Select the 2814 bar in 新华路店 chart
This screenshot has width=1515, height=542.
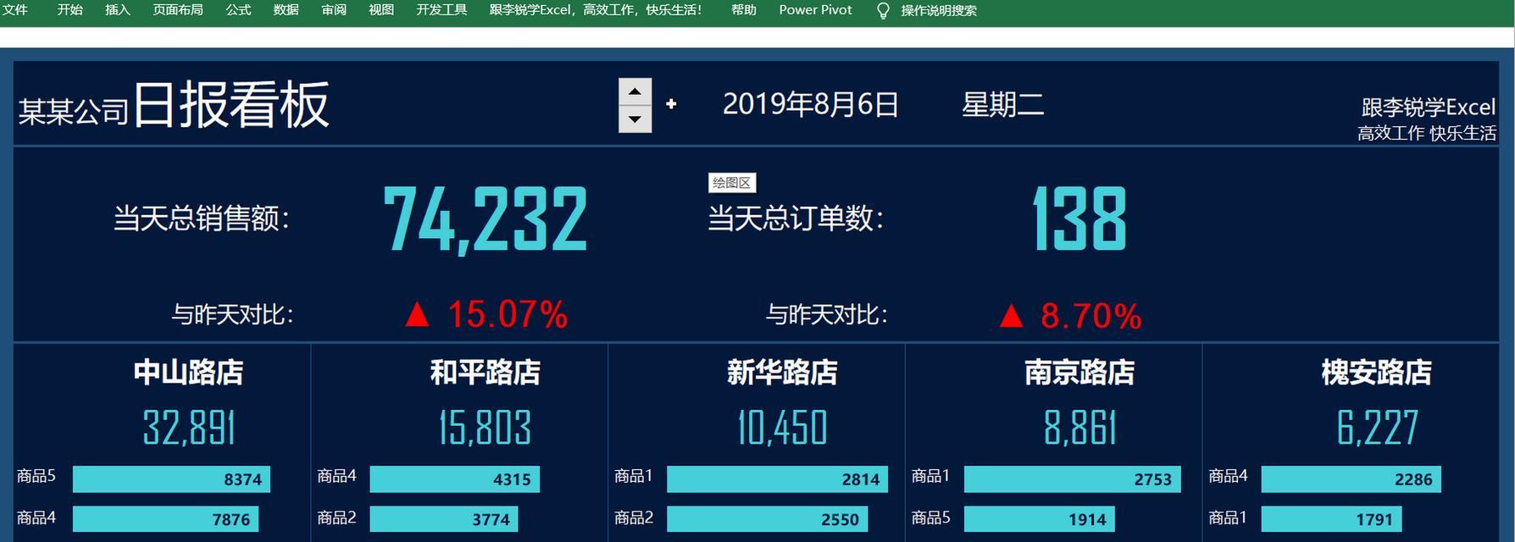tap(777, 479)
